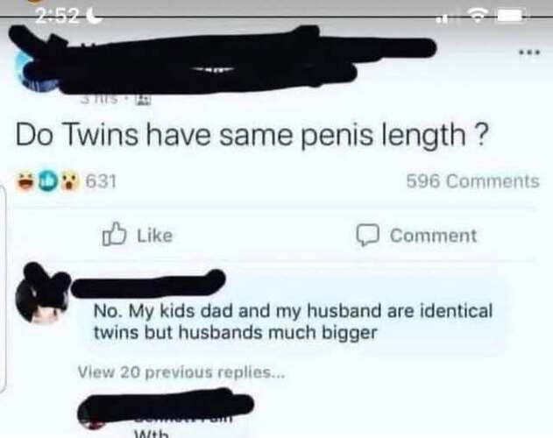Open the three-dot post options menu
The image size is (553, 438).
[x=529, y=53]
